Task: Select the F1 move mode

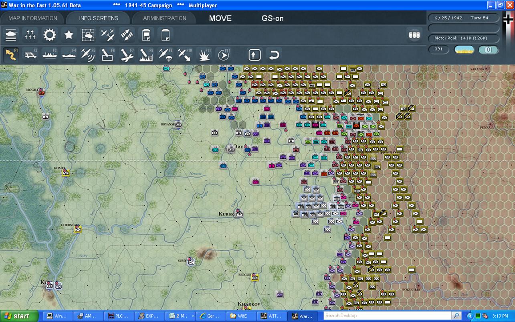Action: [x=11, y=55]
